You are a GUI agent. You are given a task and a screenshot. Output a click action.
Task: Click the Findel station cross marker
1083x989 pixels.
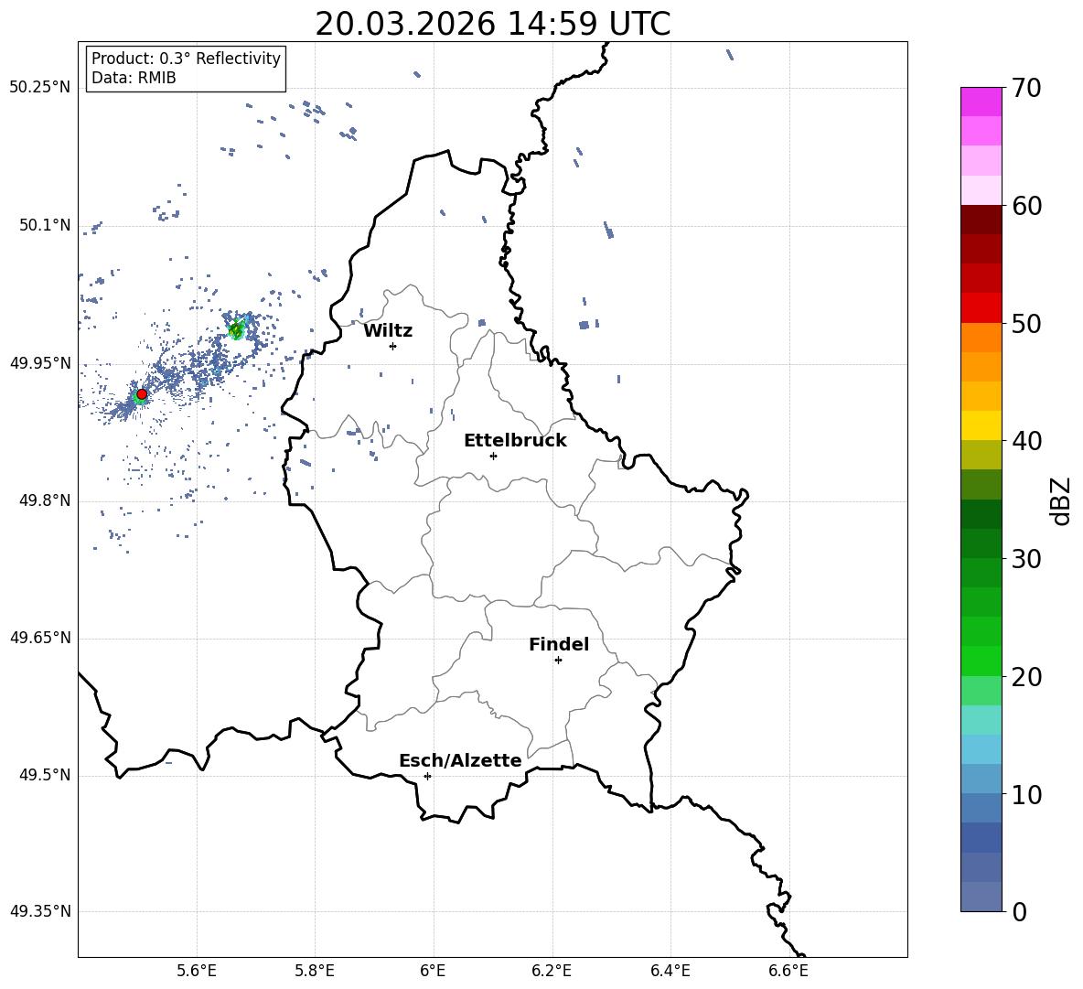(558, 661)
